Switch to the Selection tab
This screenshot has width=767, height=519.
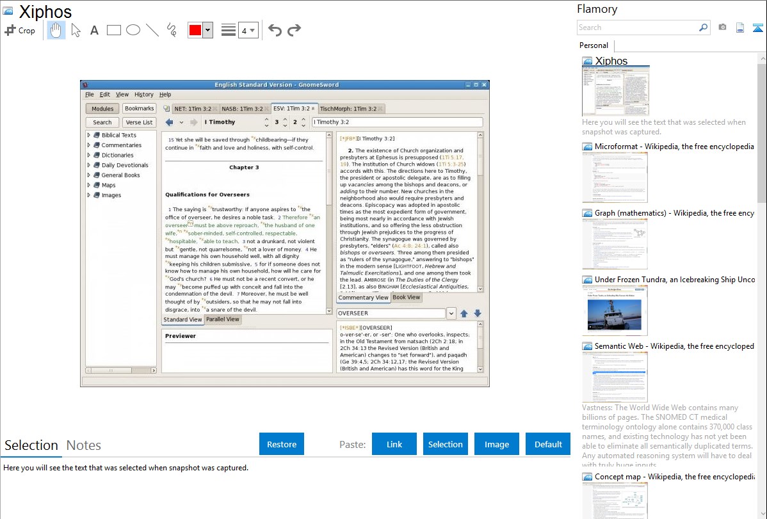[x=31, y=445]
